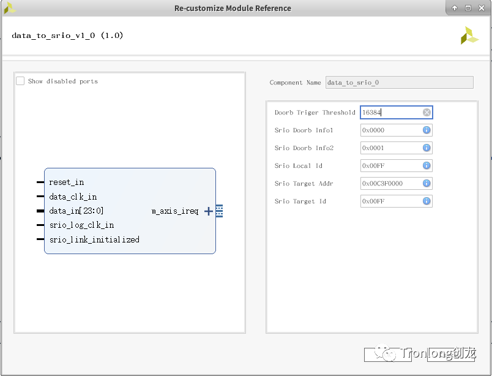Click the Srio Target Id field
The width and height of the screenshot is (492, 376).
click(x=390, y=201)
